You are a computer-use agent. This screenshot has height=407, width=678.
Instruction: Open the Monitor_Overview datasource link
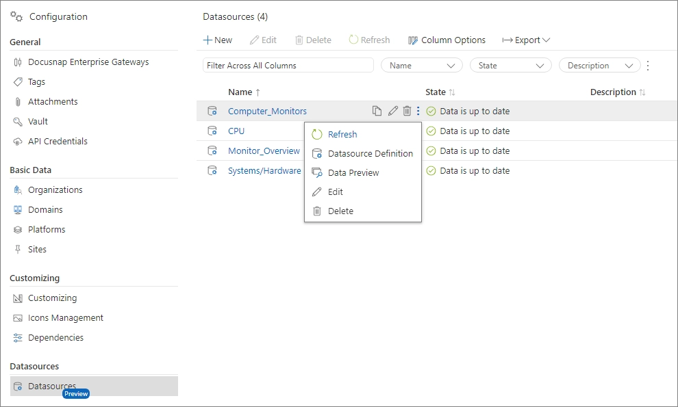264,151
